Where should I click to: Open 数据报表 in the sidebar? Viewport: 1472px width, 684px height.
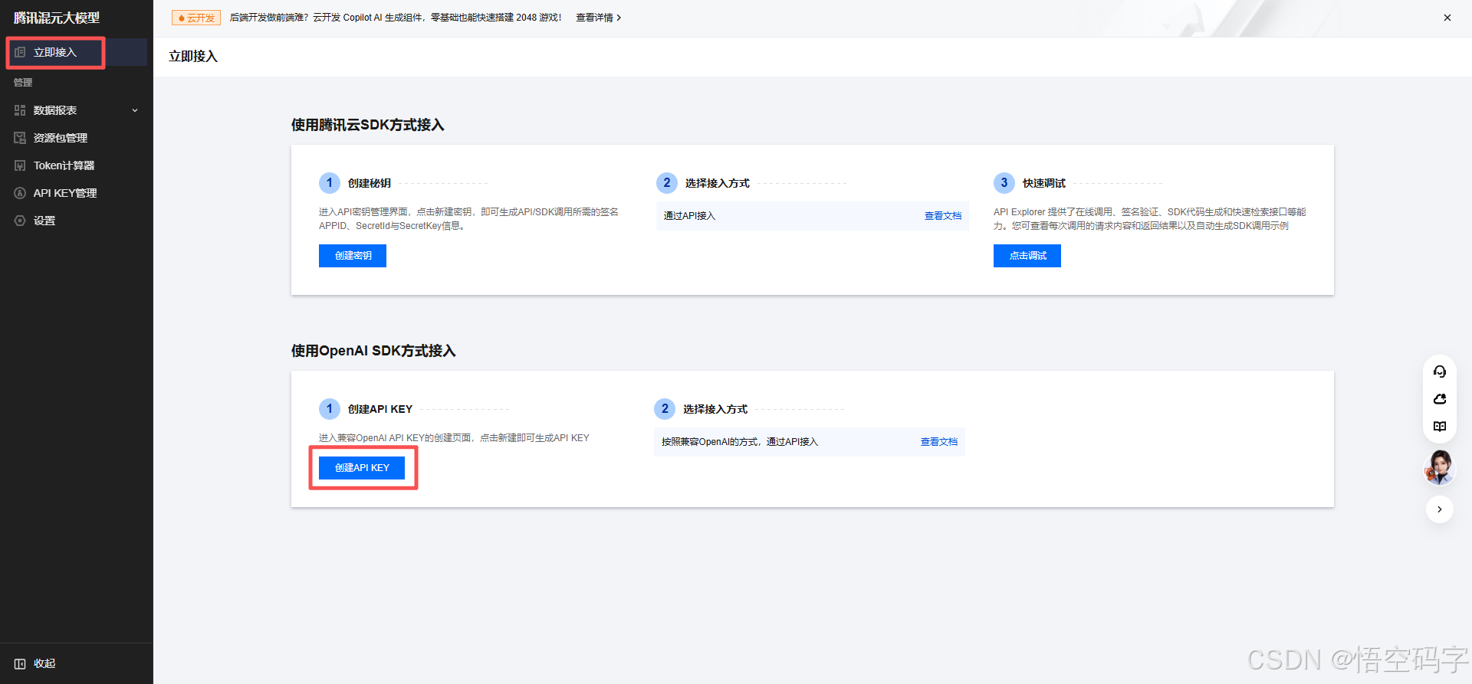(76, 110)
